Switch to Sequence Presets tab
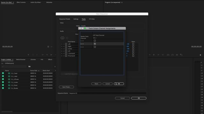 pos(65,19)
